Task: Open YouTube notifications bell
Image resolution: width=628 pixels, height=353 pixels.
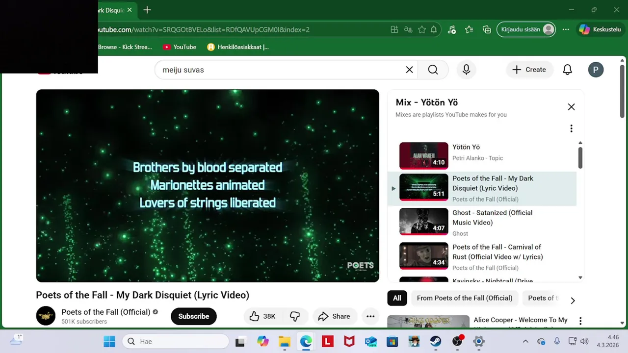Action: tap(567, 70)
